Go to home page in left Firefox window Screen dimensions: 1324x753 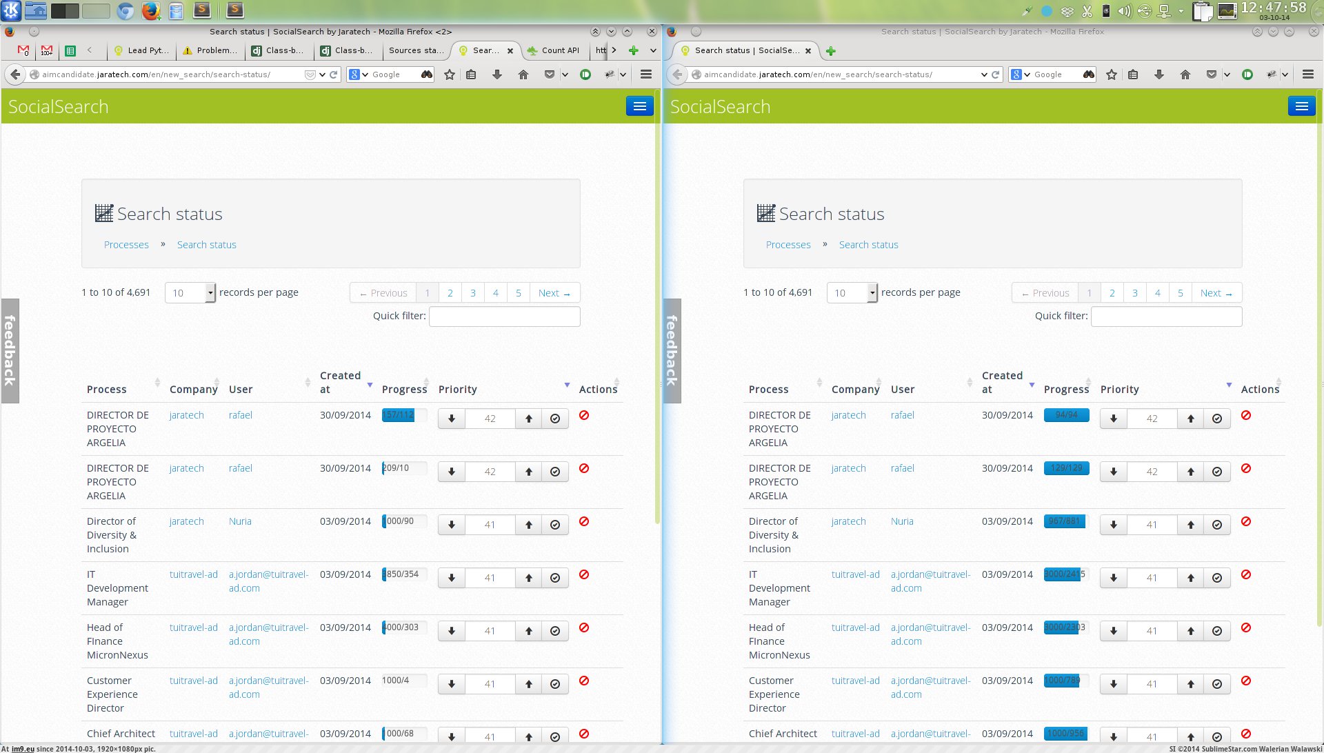[523, 74]
